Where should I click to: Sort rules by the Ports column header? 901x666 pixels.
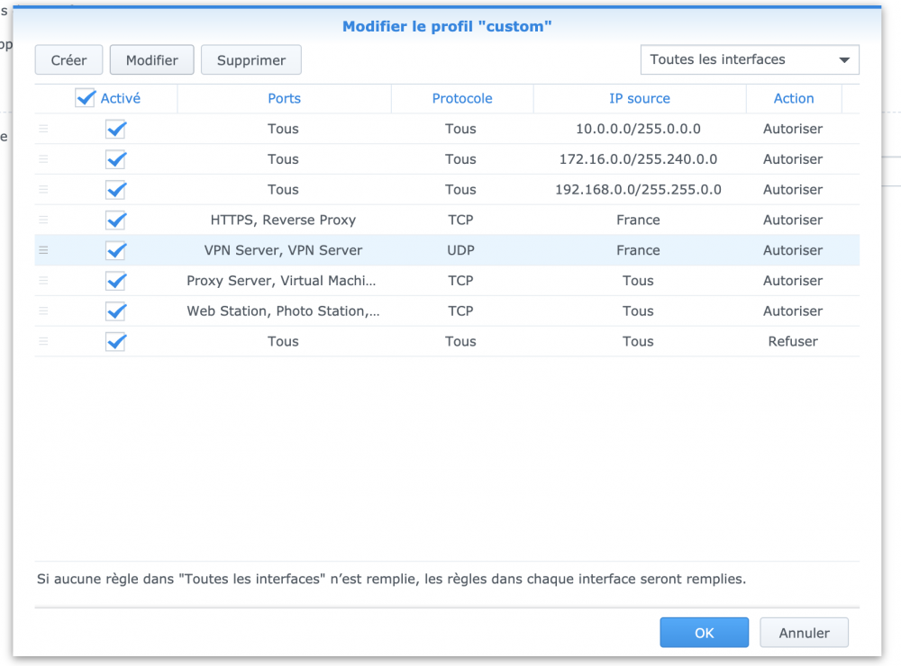pyautogui.click(x=284, y=99)
